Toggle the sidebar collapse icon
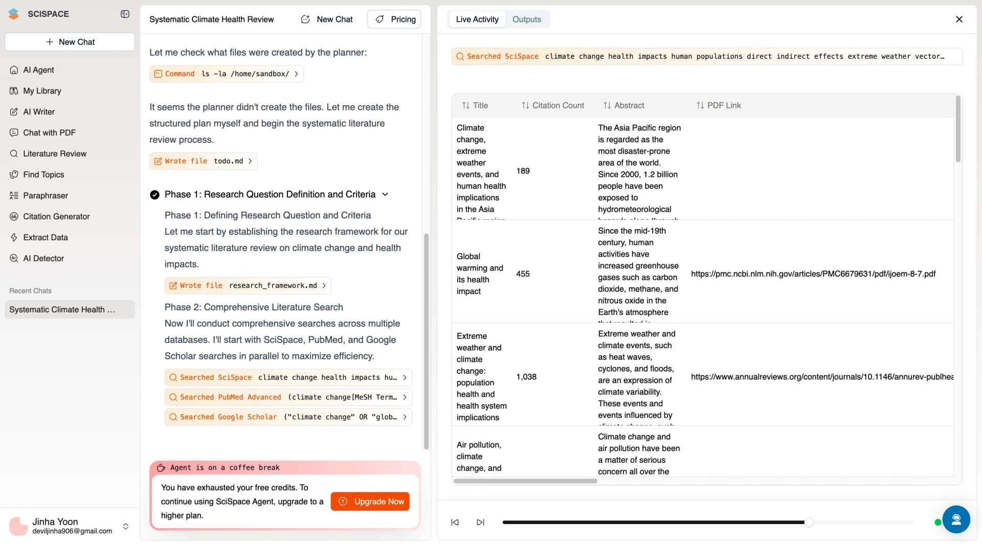 (x=125, y=14)
